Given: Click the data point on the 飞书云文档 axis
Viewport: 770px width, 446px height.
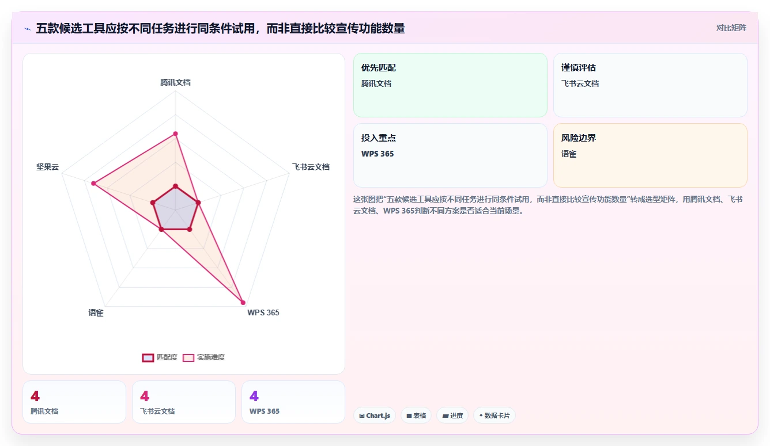Looking at the screenshot, I should coord(198,203).
